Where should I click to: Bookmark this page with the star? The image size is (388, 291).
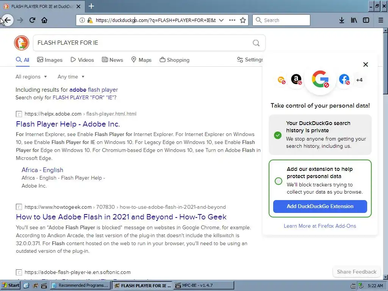pos(243,20)
